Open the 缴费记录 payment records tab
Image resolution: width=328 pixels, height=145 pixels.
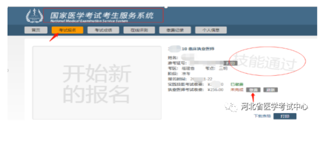pyautogui.click(x=175, y=30)
